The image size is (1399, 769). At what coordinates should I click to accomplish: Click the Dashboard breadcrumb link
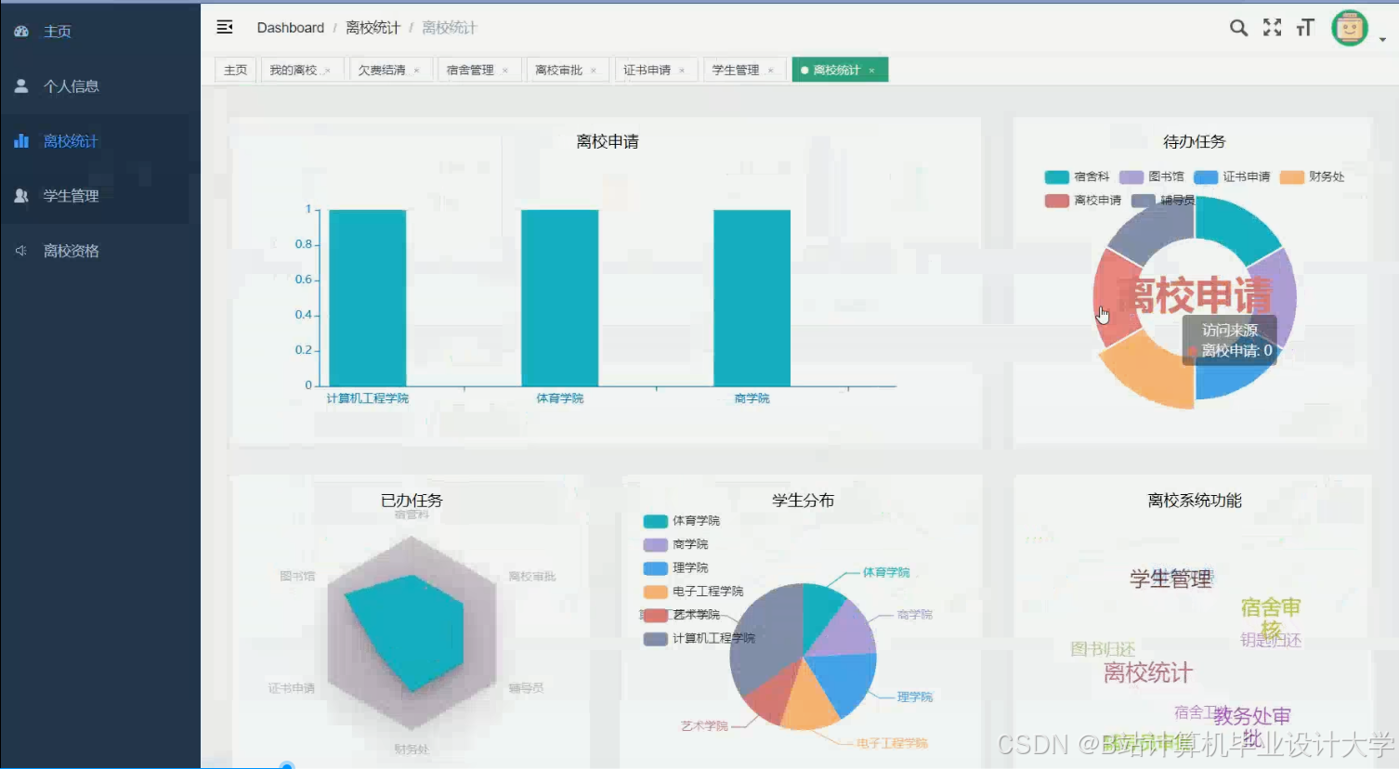[290, 27]
